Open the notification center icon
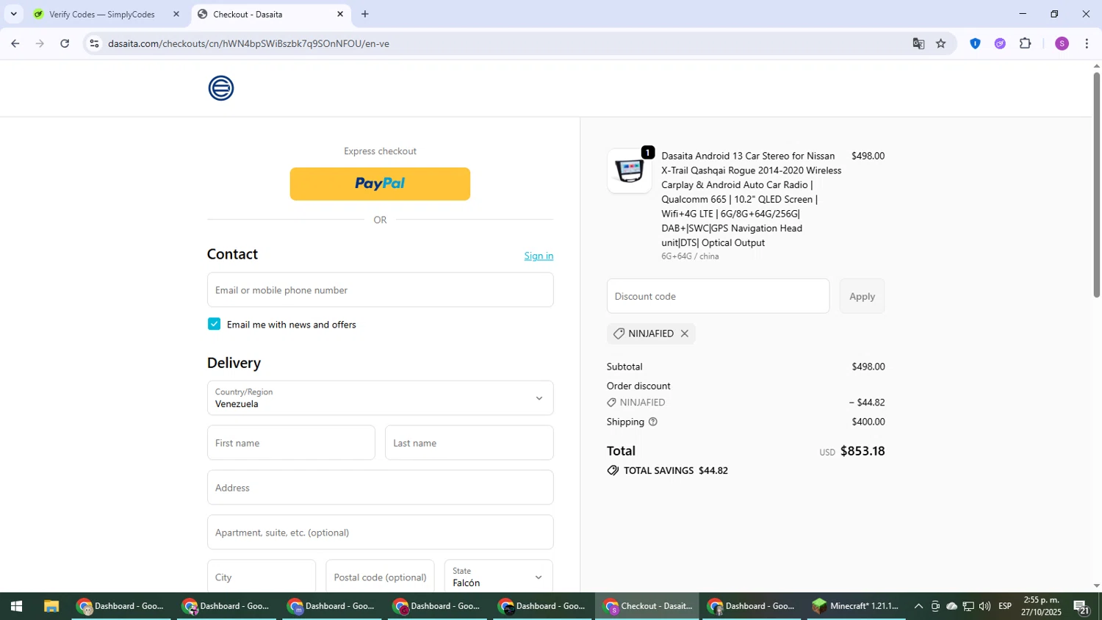Viewport: 1102px width, 620px height. pos(1081,607)
